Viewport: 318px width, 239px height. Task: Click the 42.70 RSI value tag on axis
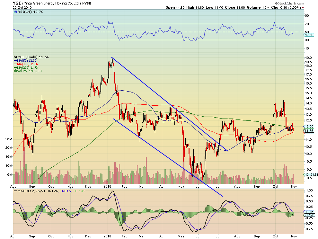(309, 35)
